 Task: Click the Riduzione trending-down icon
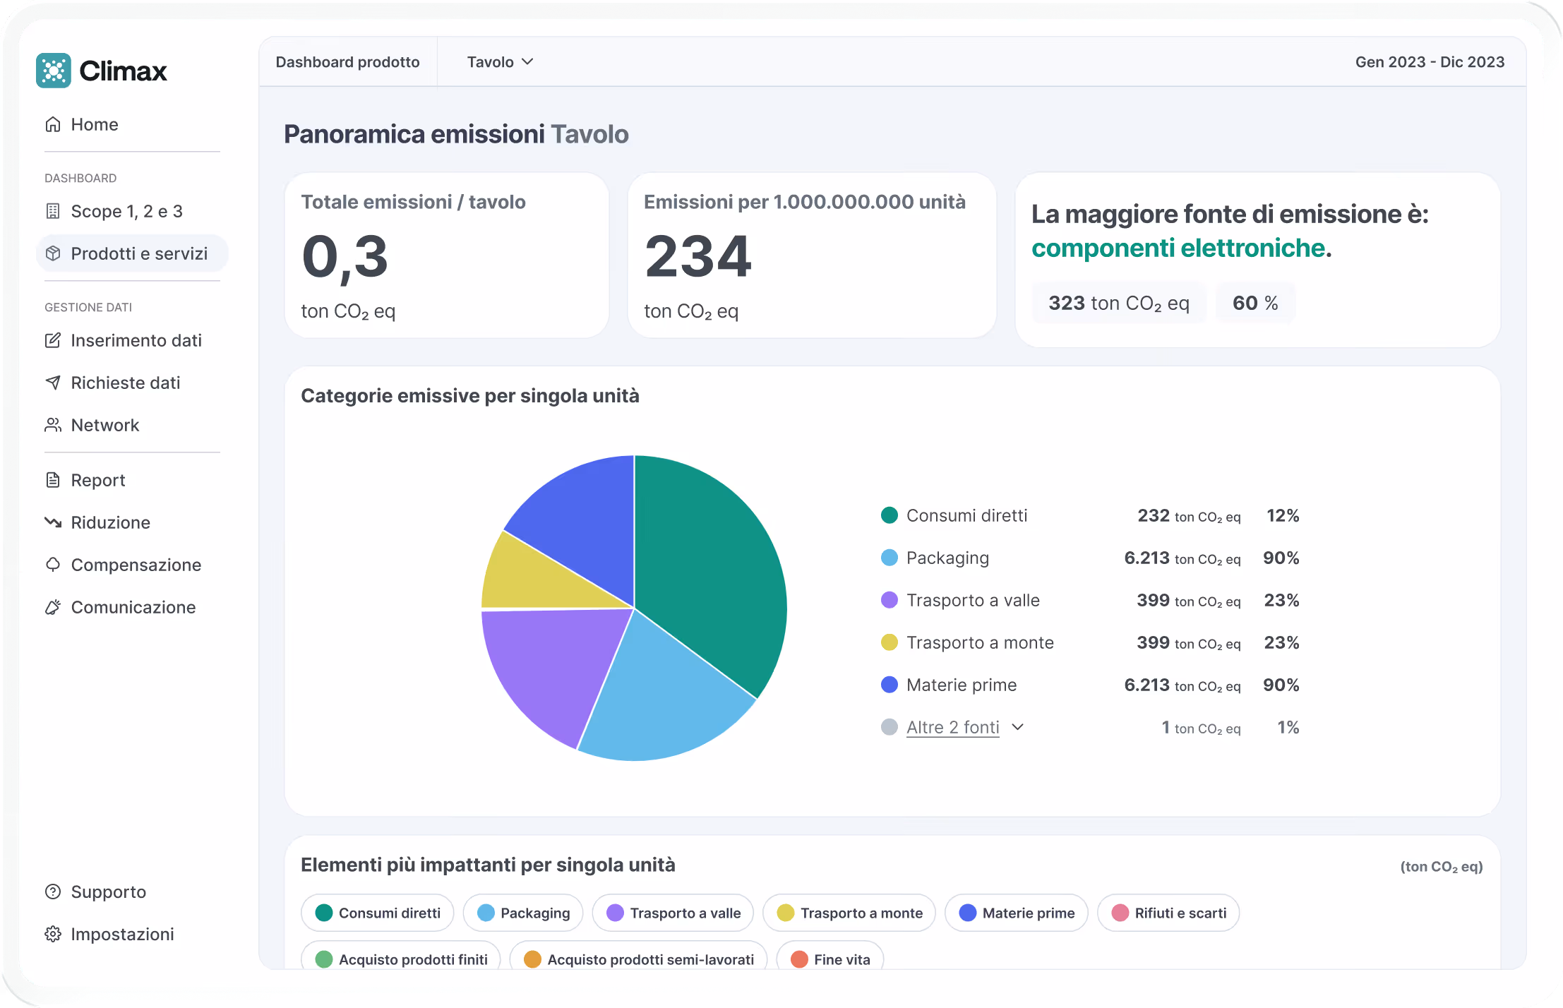point(53,522)
